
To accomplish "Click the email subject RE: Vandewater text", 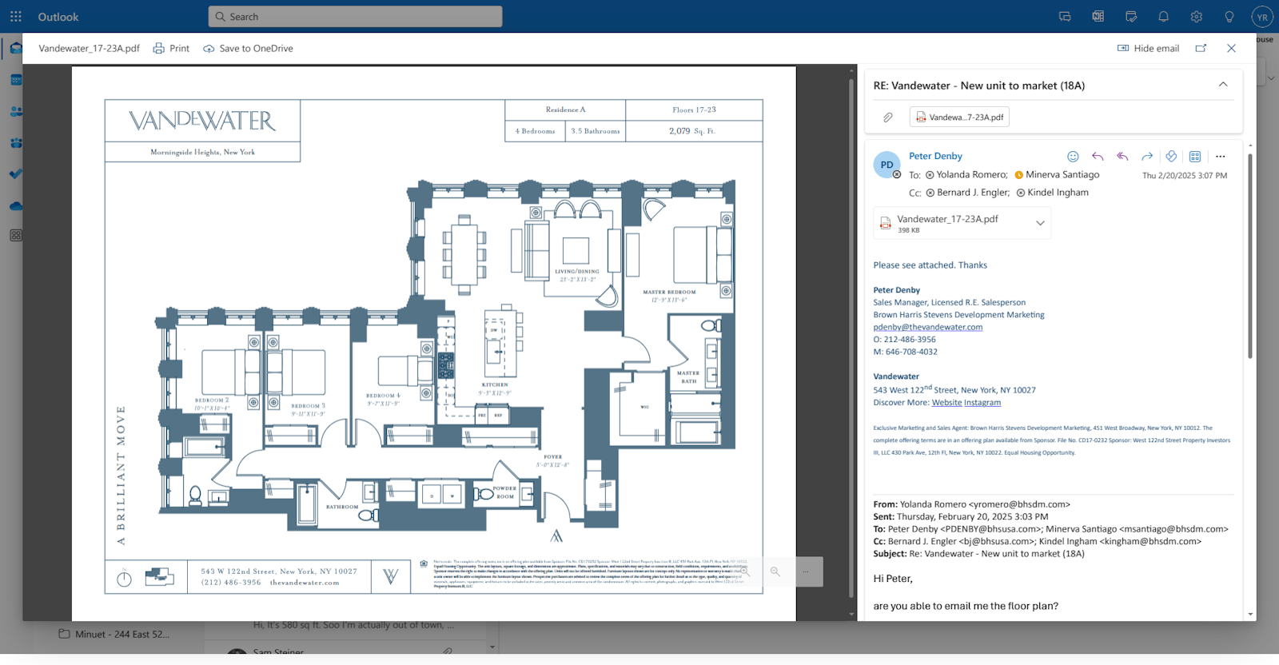I will click(979, 86).
